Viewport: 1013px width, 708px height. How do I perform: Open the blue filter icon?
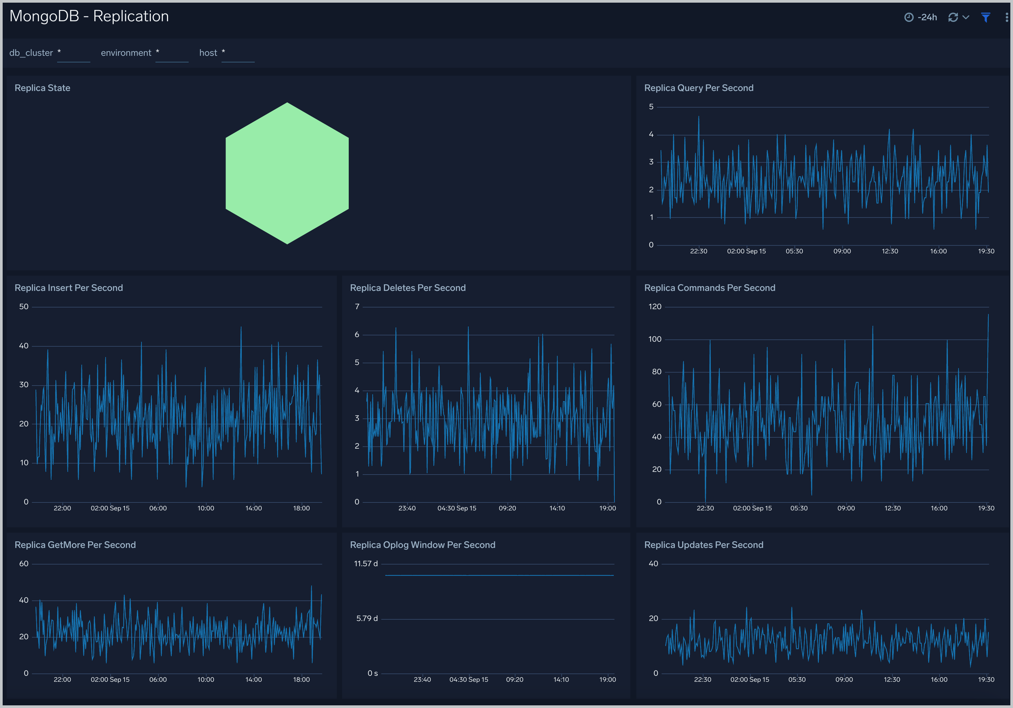pos(986,17)
